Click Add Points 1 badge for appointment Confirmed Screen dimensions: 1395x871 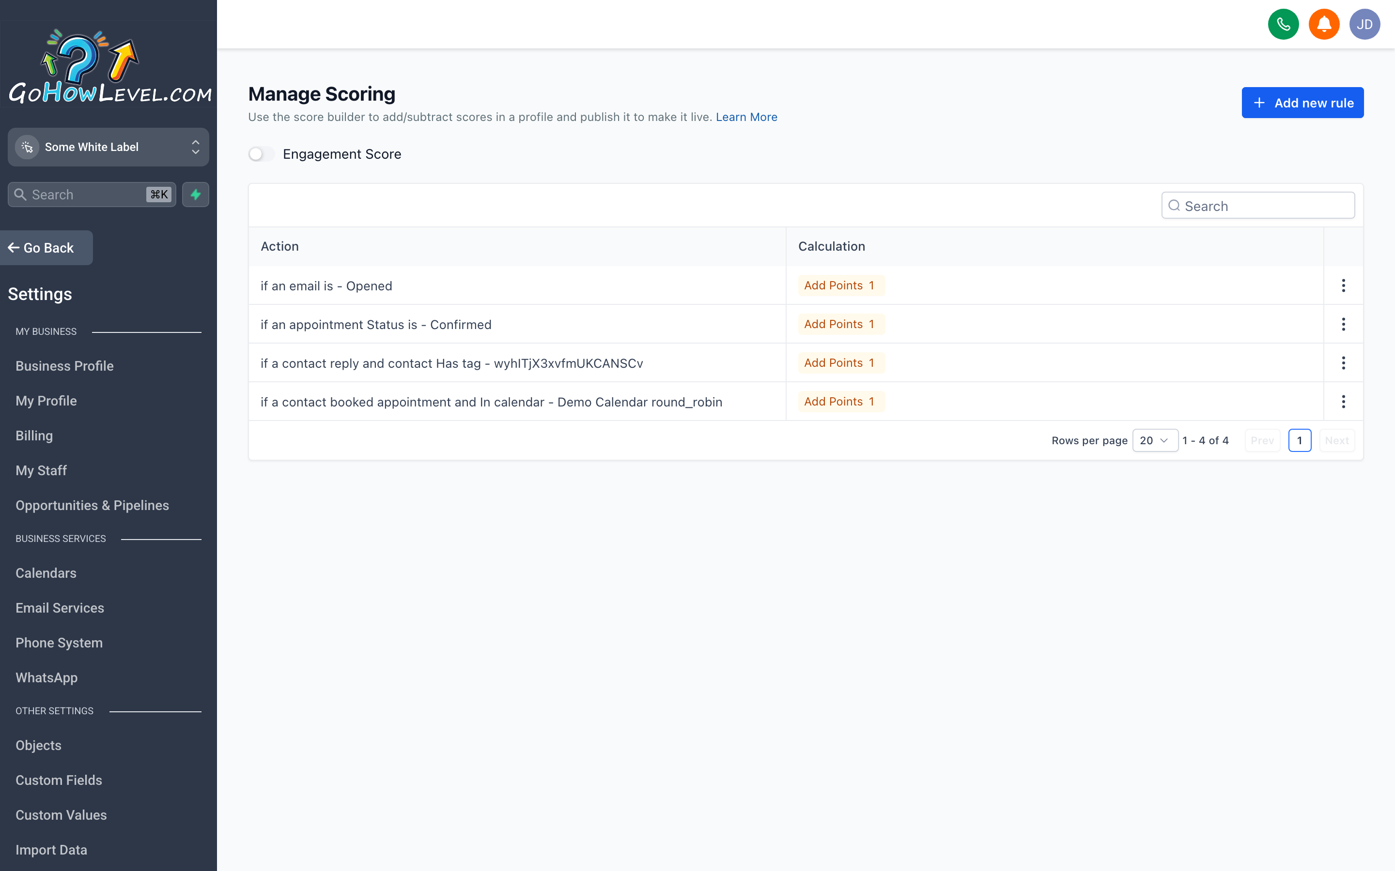pyautogui.click(x=841, y=324)
